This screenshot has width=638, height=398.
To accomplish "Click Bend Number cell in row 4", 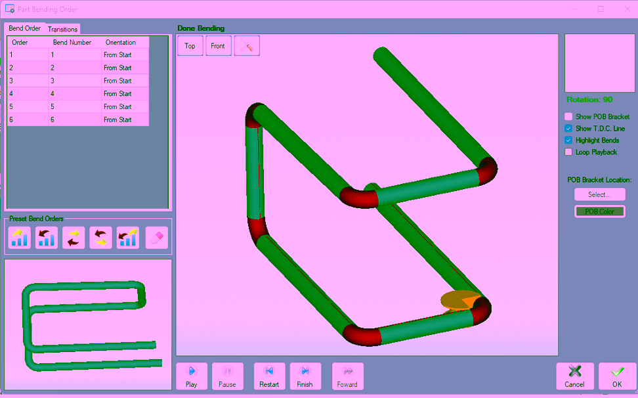I will click(75, 94).
